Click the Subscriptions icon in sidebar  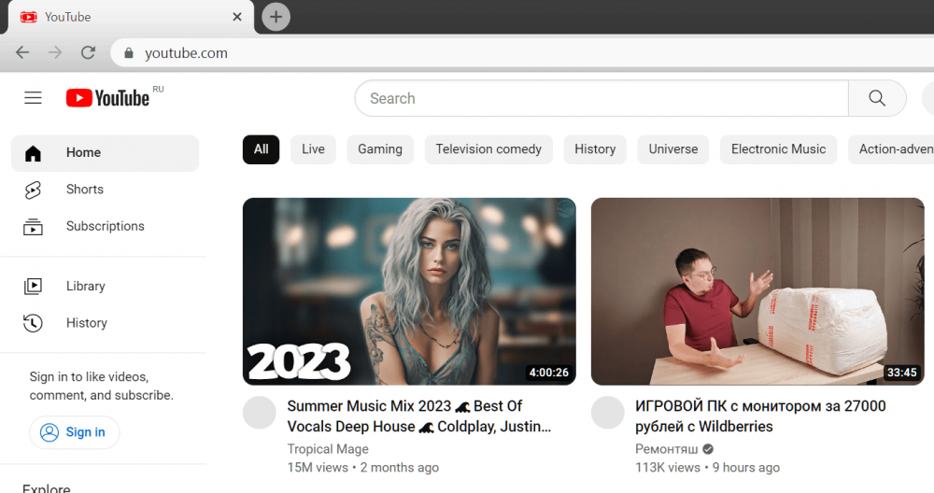33,227
